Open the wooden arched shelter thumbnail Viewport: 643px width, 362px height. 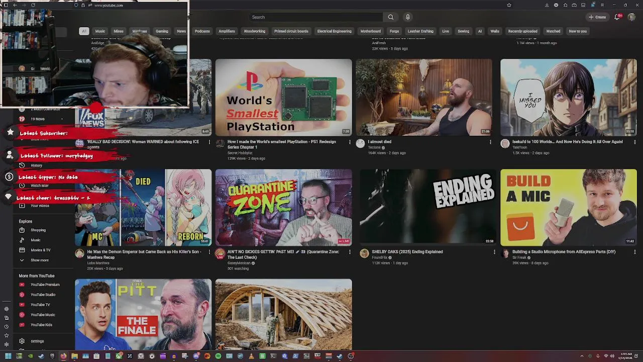(x=284, y=314)
